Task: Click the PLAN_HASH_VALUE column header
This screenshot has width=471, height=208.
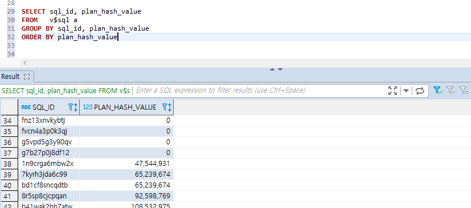Action: tap(126, 107)
